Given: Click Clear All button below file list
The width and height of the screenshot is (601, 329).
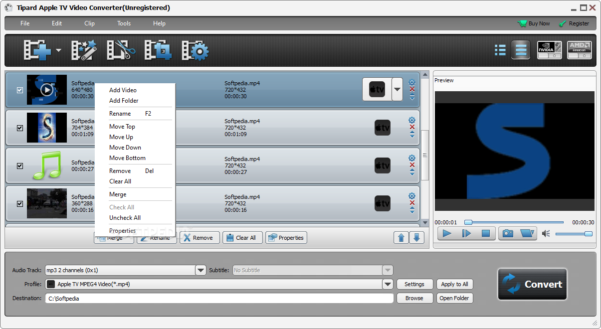Looking at the screenshot, I should tap(242, 238).
